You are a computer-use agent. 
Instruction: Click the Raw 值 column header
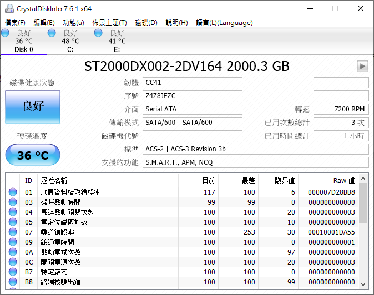click(328, 181)
